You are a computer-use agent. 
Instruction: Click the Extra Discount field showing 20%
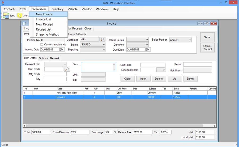click(x=80, y=132)
